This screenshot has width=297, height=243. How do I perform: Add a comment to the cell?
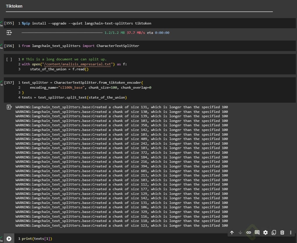point(257,232)
